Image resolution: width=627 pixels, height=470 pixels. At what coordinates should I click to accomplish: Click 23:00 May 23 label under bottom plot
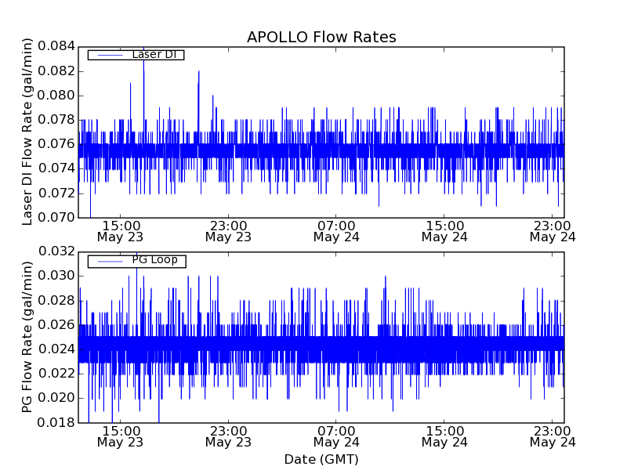click(228, 436)
